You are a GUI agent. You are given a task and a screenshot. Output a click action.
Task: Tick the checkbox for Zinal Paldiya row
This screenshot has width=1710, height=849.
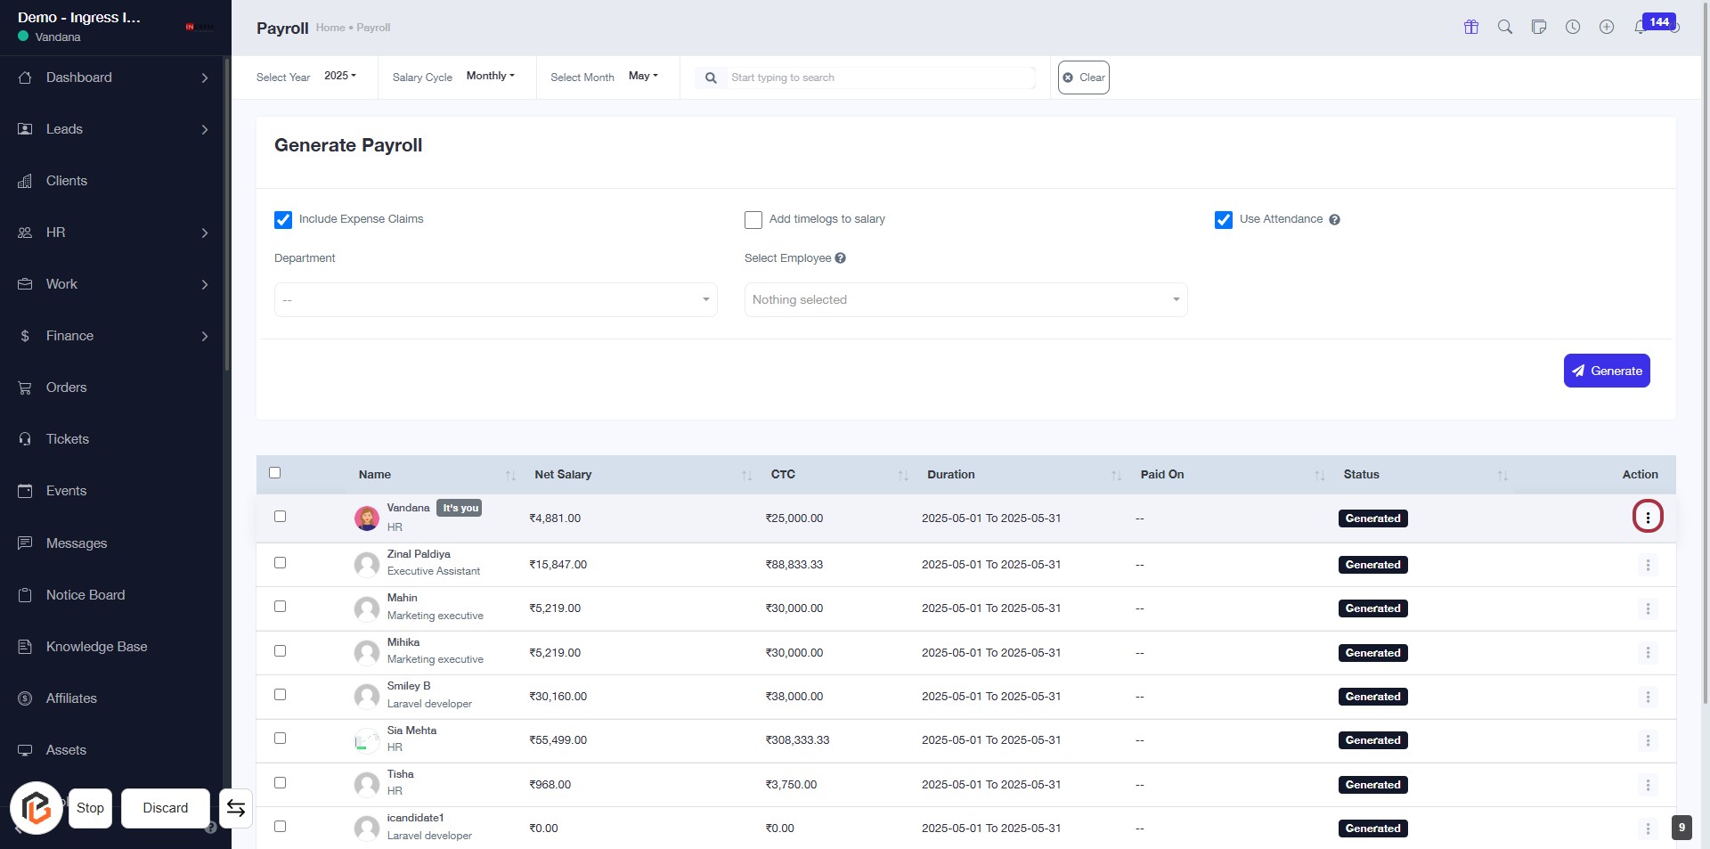point(280,563)
